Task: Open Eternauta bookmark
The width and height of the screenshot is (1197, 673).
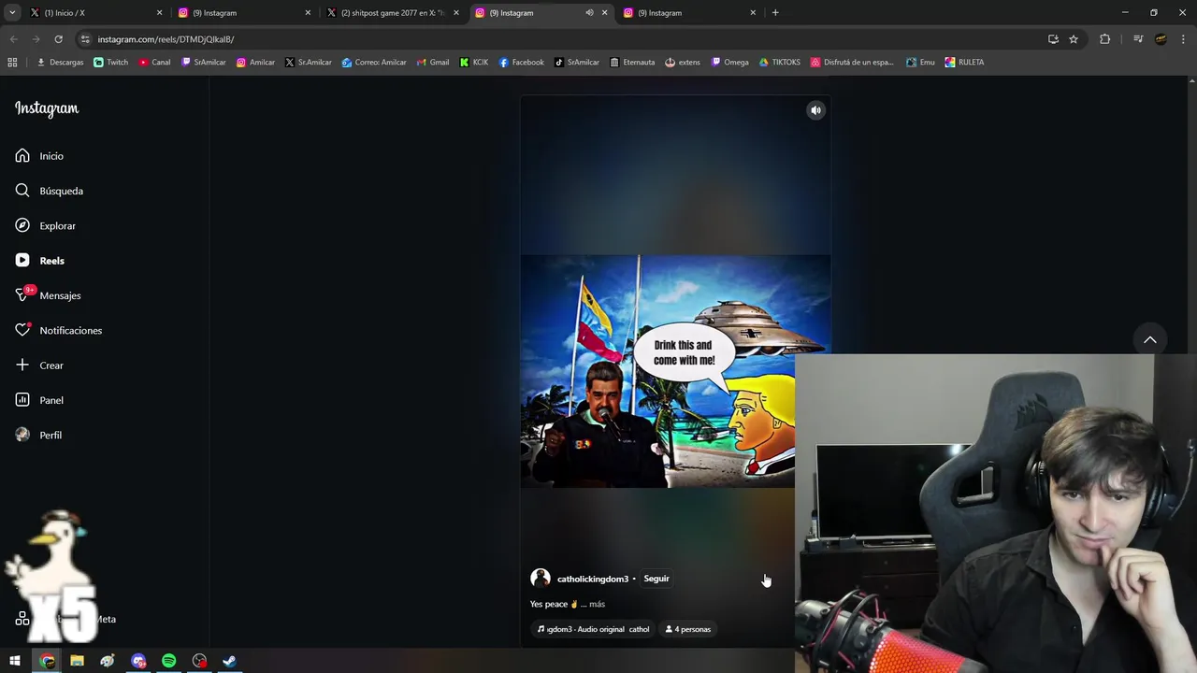Action: point(632,63)
